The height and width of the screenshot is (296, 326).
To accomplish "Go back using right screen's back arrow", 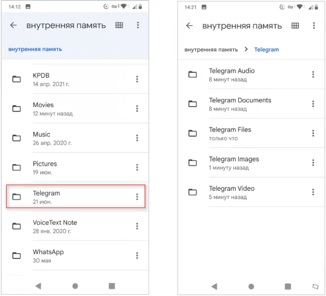I will point(190,26).
